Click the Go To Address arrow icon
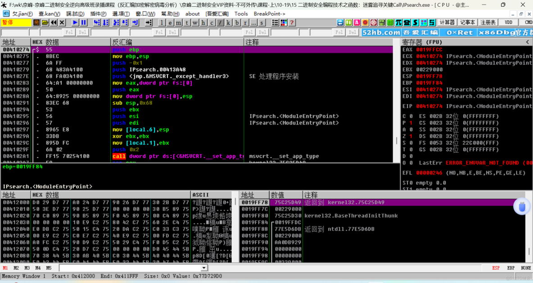This screenshot has height=283, width=533. point(149,23)
